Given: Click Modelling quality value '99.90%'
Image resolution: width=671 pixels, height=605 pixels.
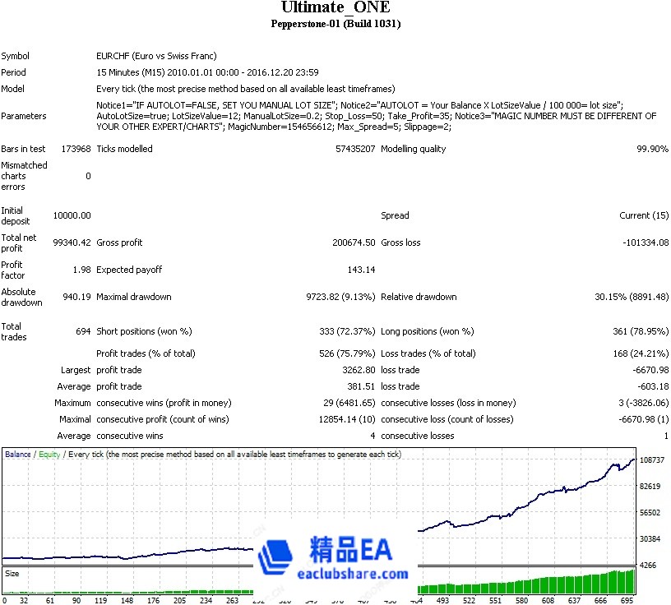Looking at the screenshot, I should click(x=652, y=149).
